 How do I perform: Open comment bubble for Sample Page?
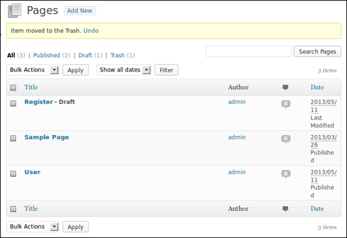(285, 139)
